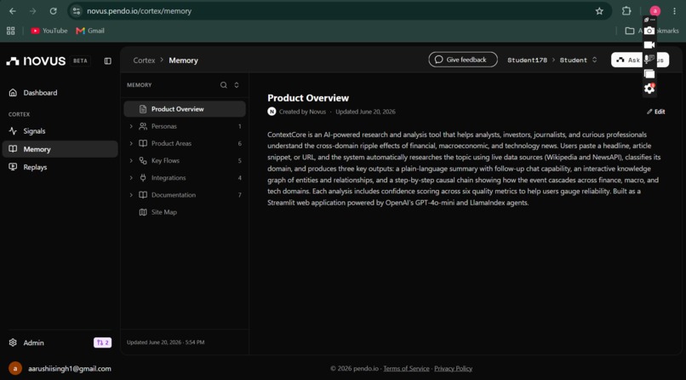The image size is (686, 380).
Task: Open the browser extensions puzzle icon
Action: (x=626, y=11)
